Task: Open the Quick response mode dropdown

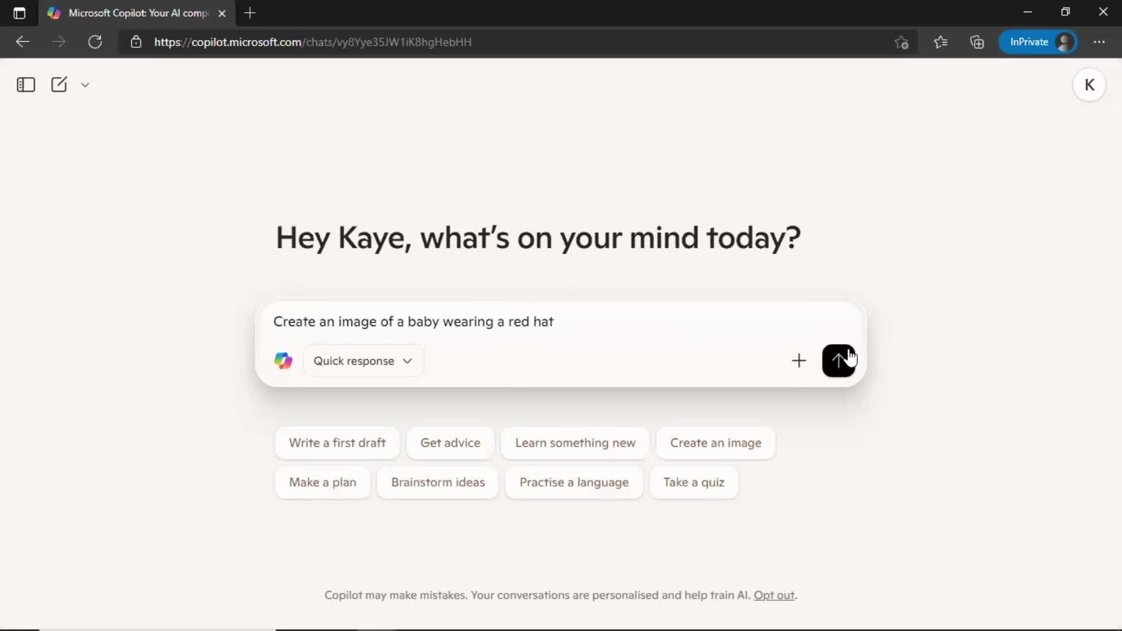Action: 363,361
